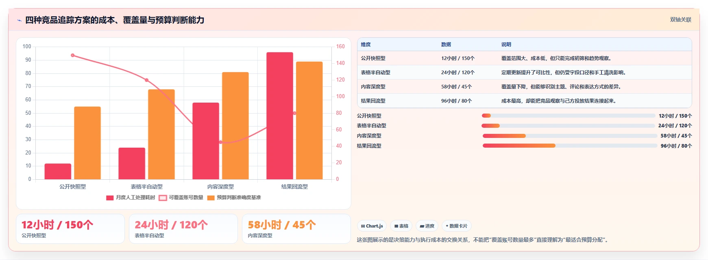
Task: Click the Chart.js tag chip
Action: tap(372, 226)
